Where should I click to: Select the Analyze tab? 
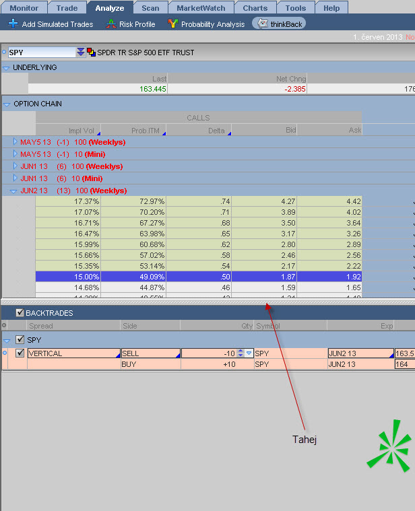click(110, 8)
